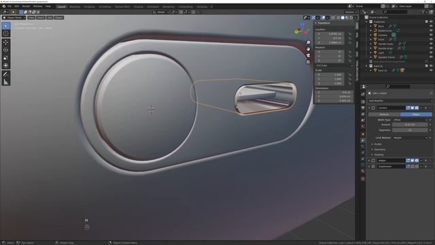Image resolution: width=435 pixels, height=245 pixels.
Task: Select the Select Box tool
Action: click(x=6, y=26)
